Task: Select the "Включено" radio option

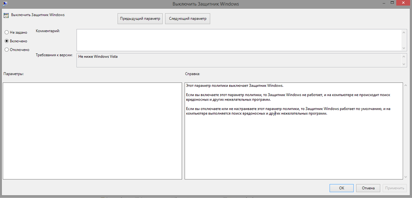Action: [x=16, y=41]
